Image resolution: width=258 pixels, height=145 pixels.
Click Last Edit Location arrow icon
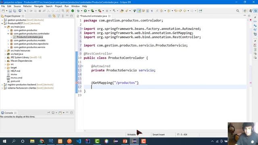[176, 11]
